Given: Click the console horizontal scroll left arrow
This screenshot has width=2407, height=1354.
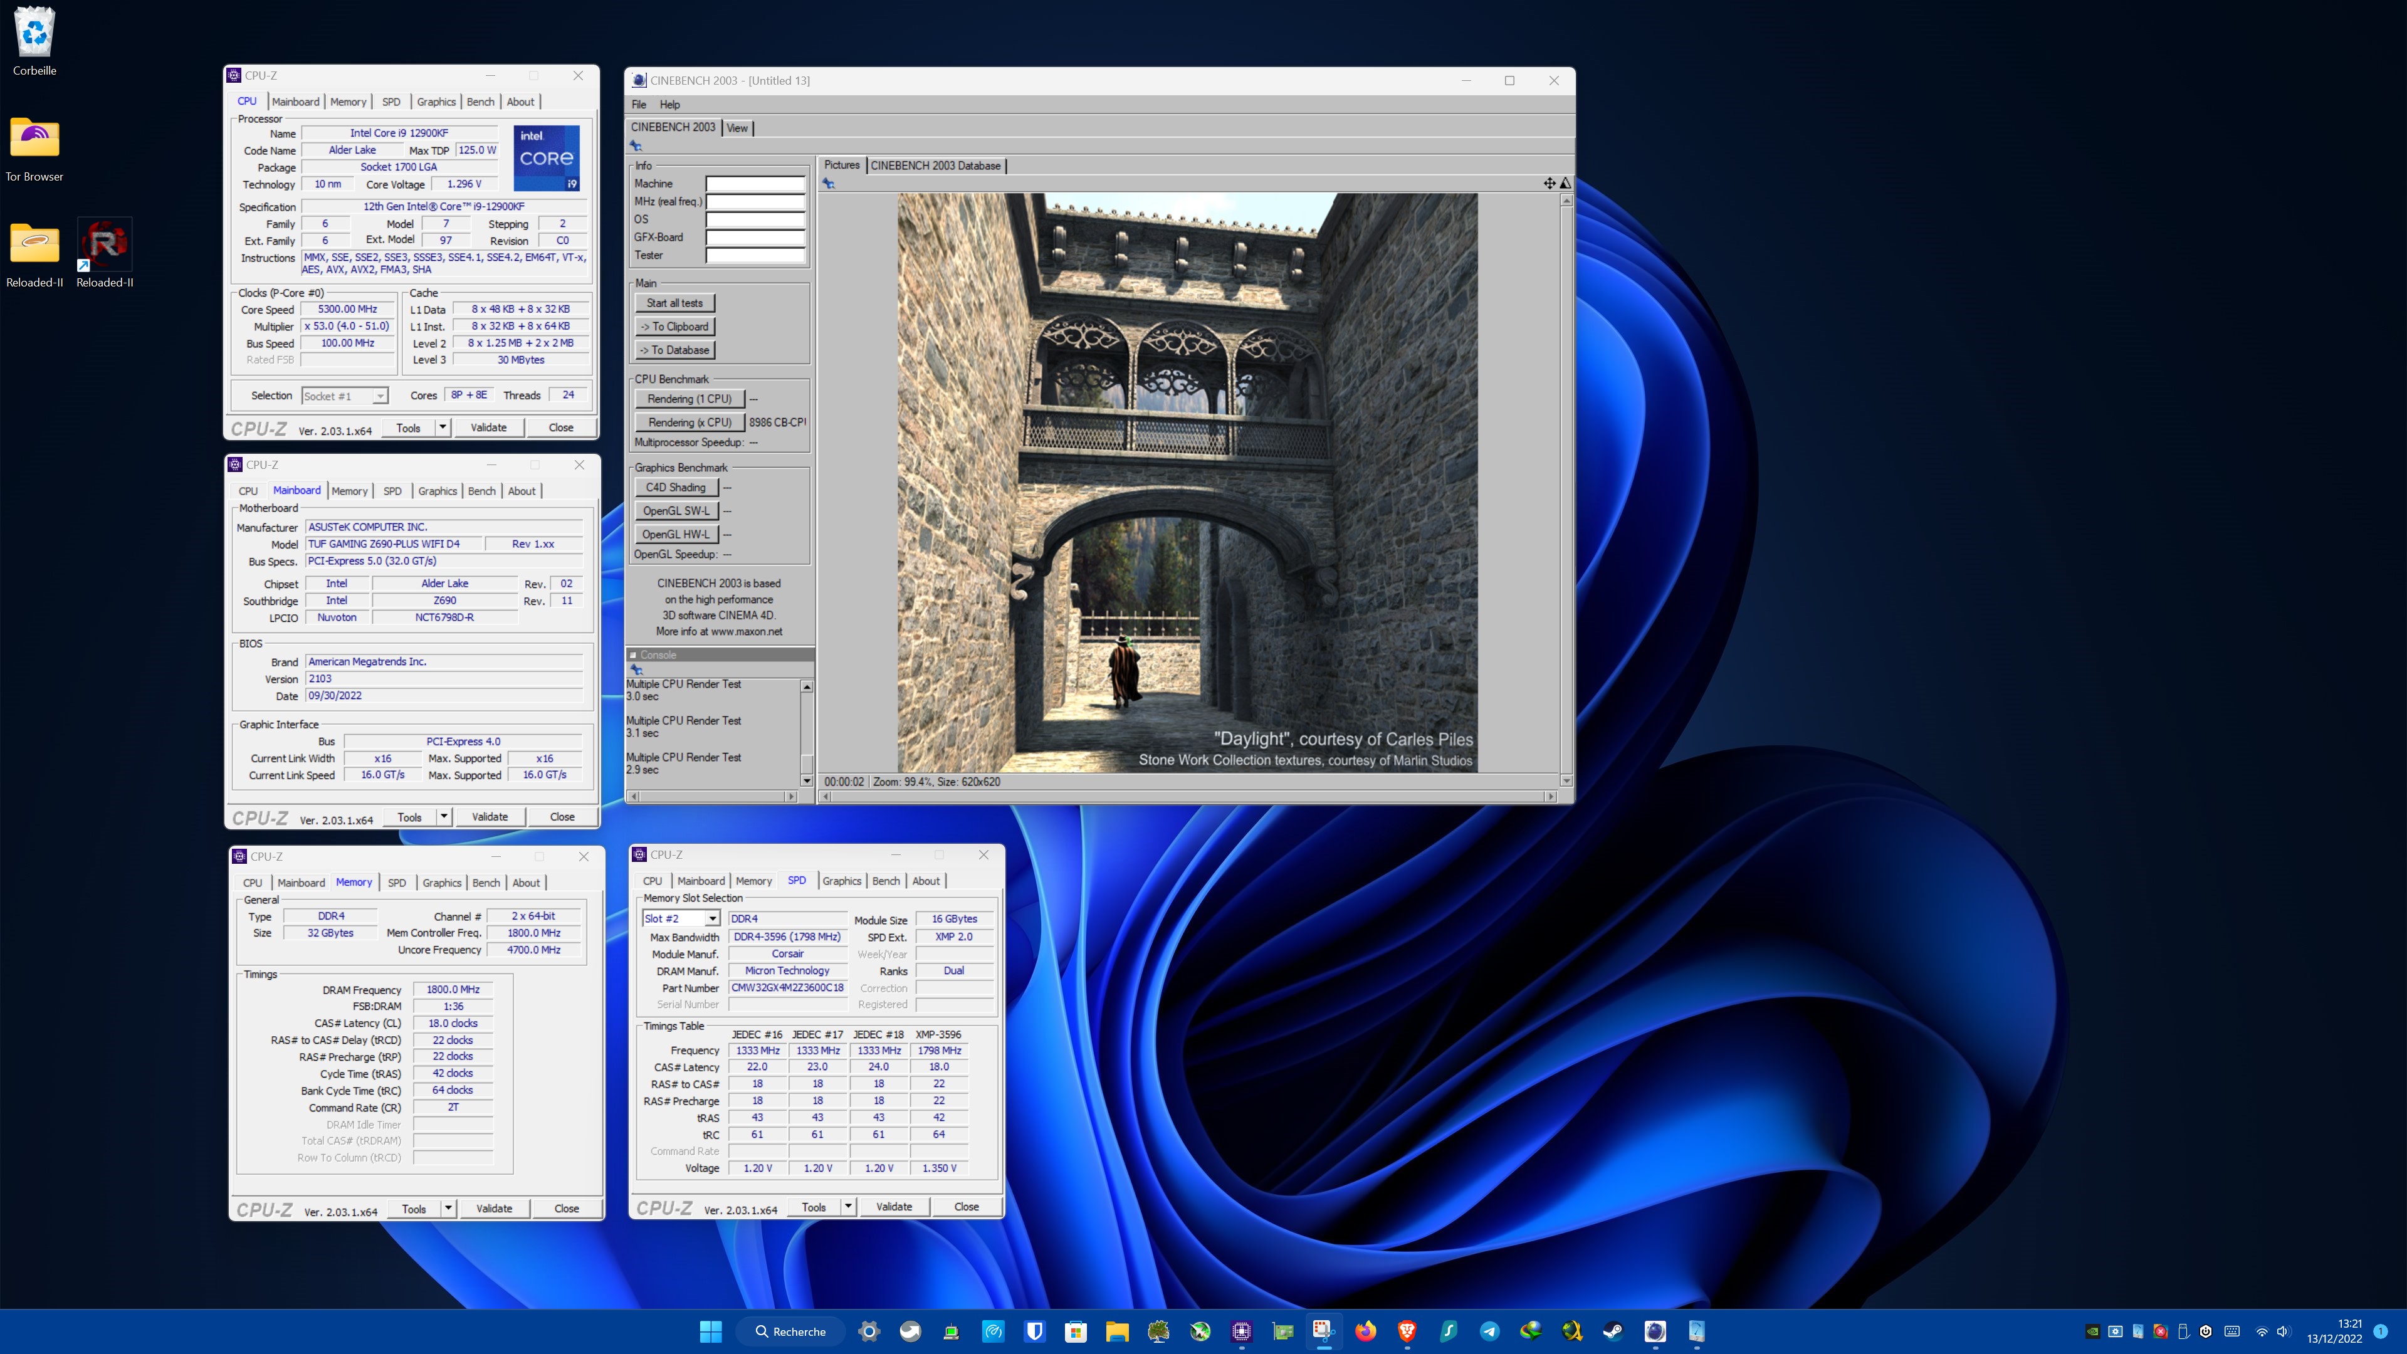Looking at the screenshot, I should 634,796.
